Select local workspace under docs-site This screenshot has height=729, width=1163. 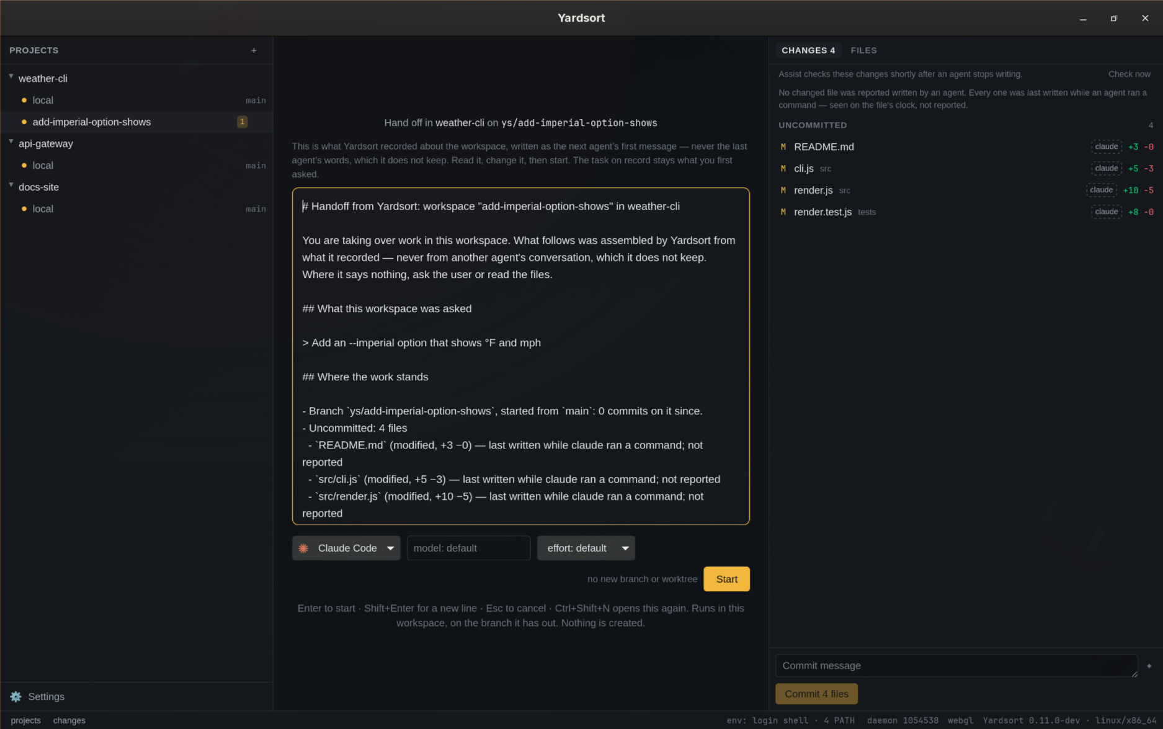tap(136, 209)
